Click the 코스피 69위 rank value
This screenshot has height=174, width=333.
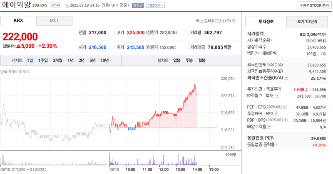(316, 41)
